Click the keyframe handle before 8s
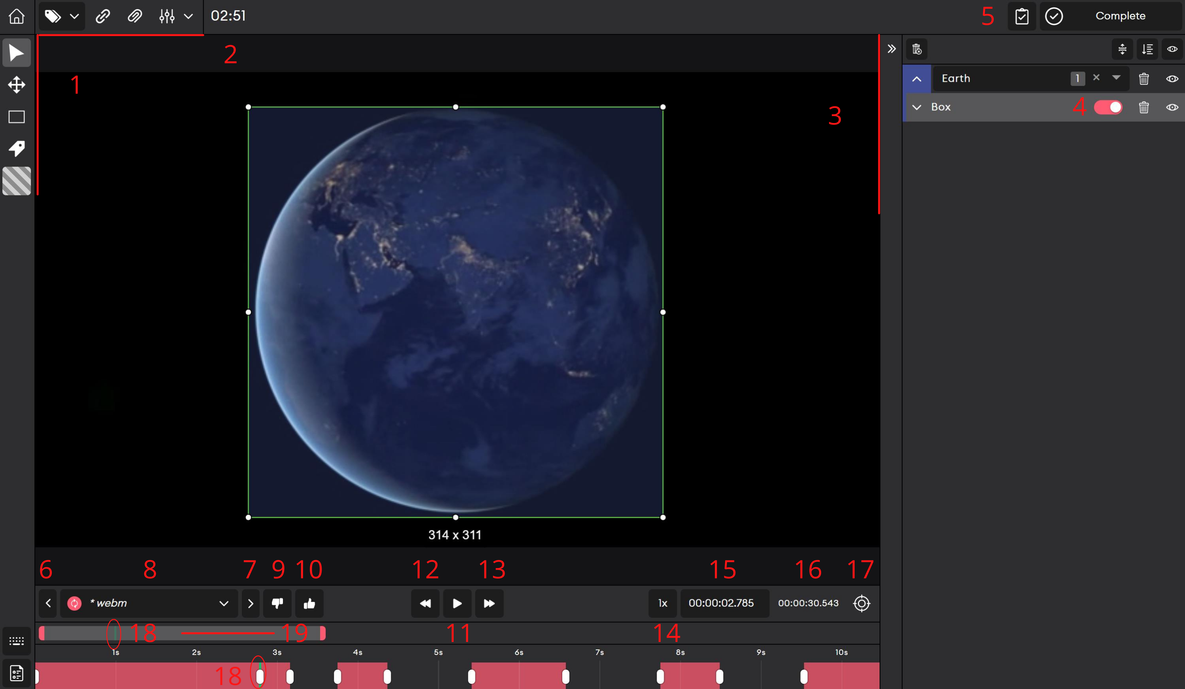The width and height of the screenshot is (1185, 689). coord(660,676)
